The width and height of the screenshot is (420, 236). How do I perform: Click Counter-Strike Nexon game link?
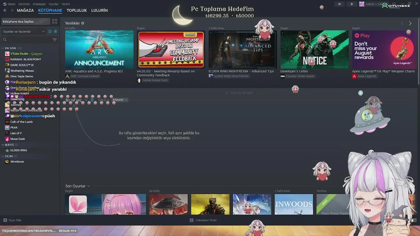[x=297, y=76]
